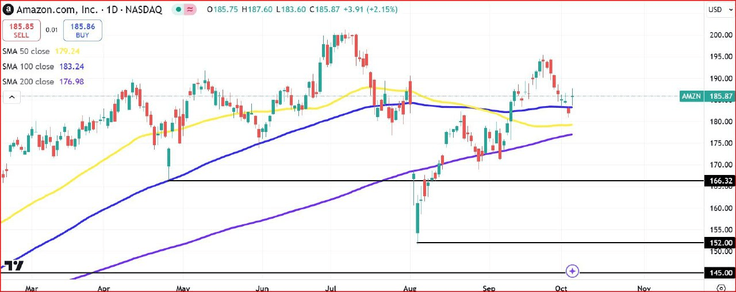Click the 145.00 horizontal line price label

[x=719, y=273]
